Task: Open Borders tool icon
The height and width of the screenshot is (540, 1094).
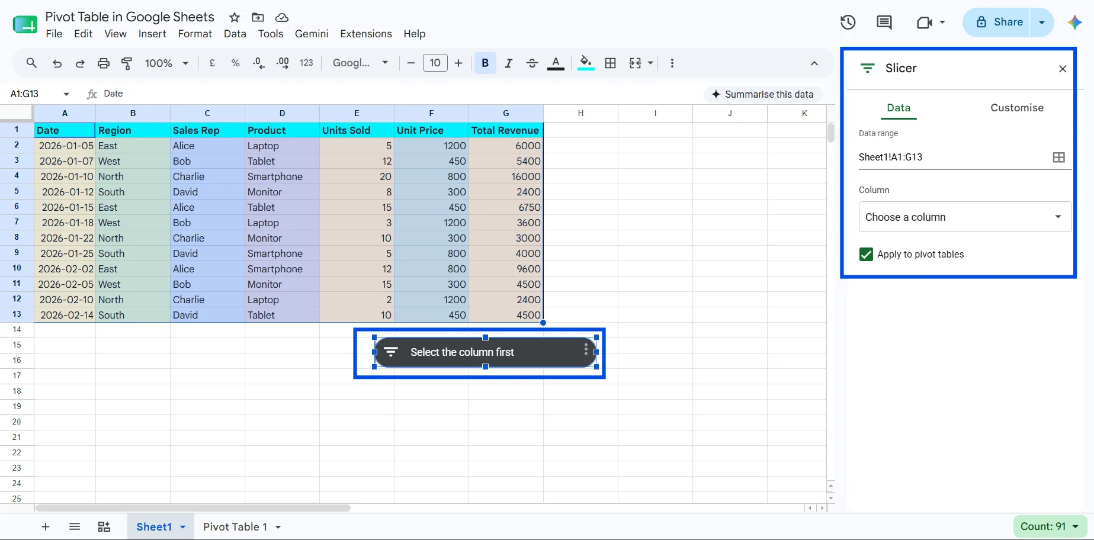Action: pos(611,63)
